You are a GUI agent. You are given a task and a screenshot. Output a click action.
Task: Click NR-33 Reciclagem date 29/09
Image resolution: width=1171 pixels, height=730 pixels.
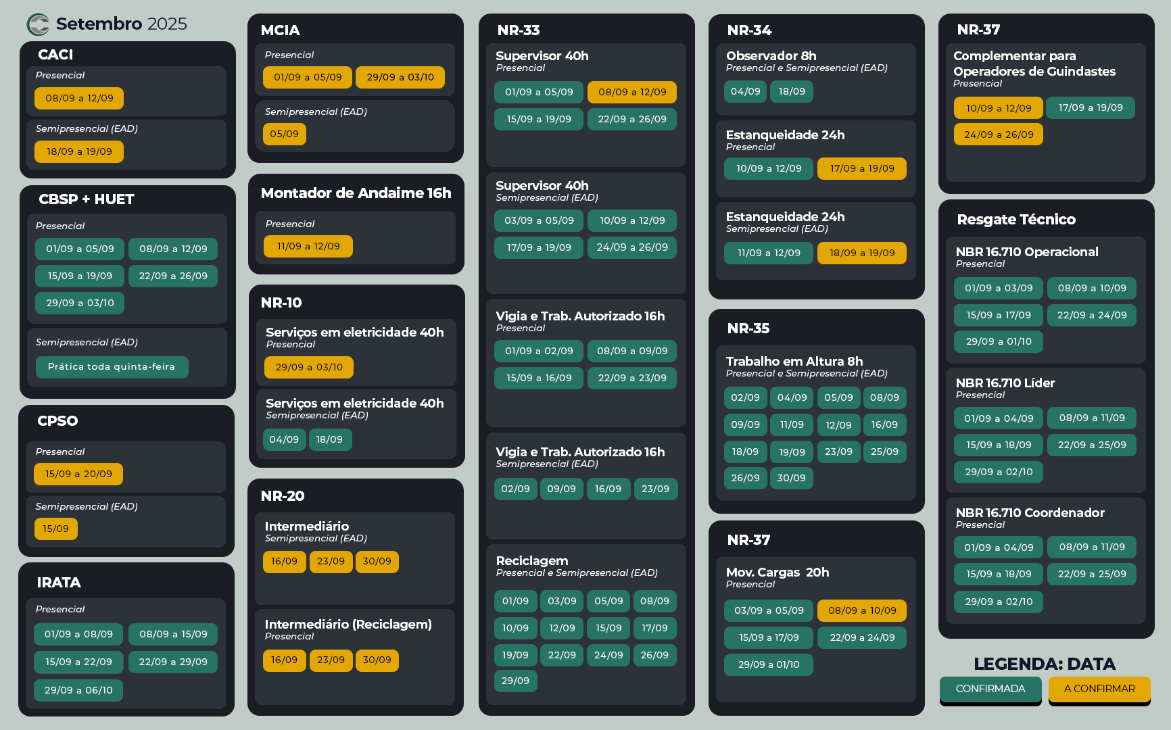click(x=515, y=681)
